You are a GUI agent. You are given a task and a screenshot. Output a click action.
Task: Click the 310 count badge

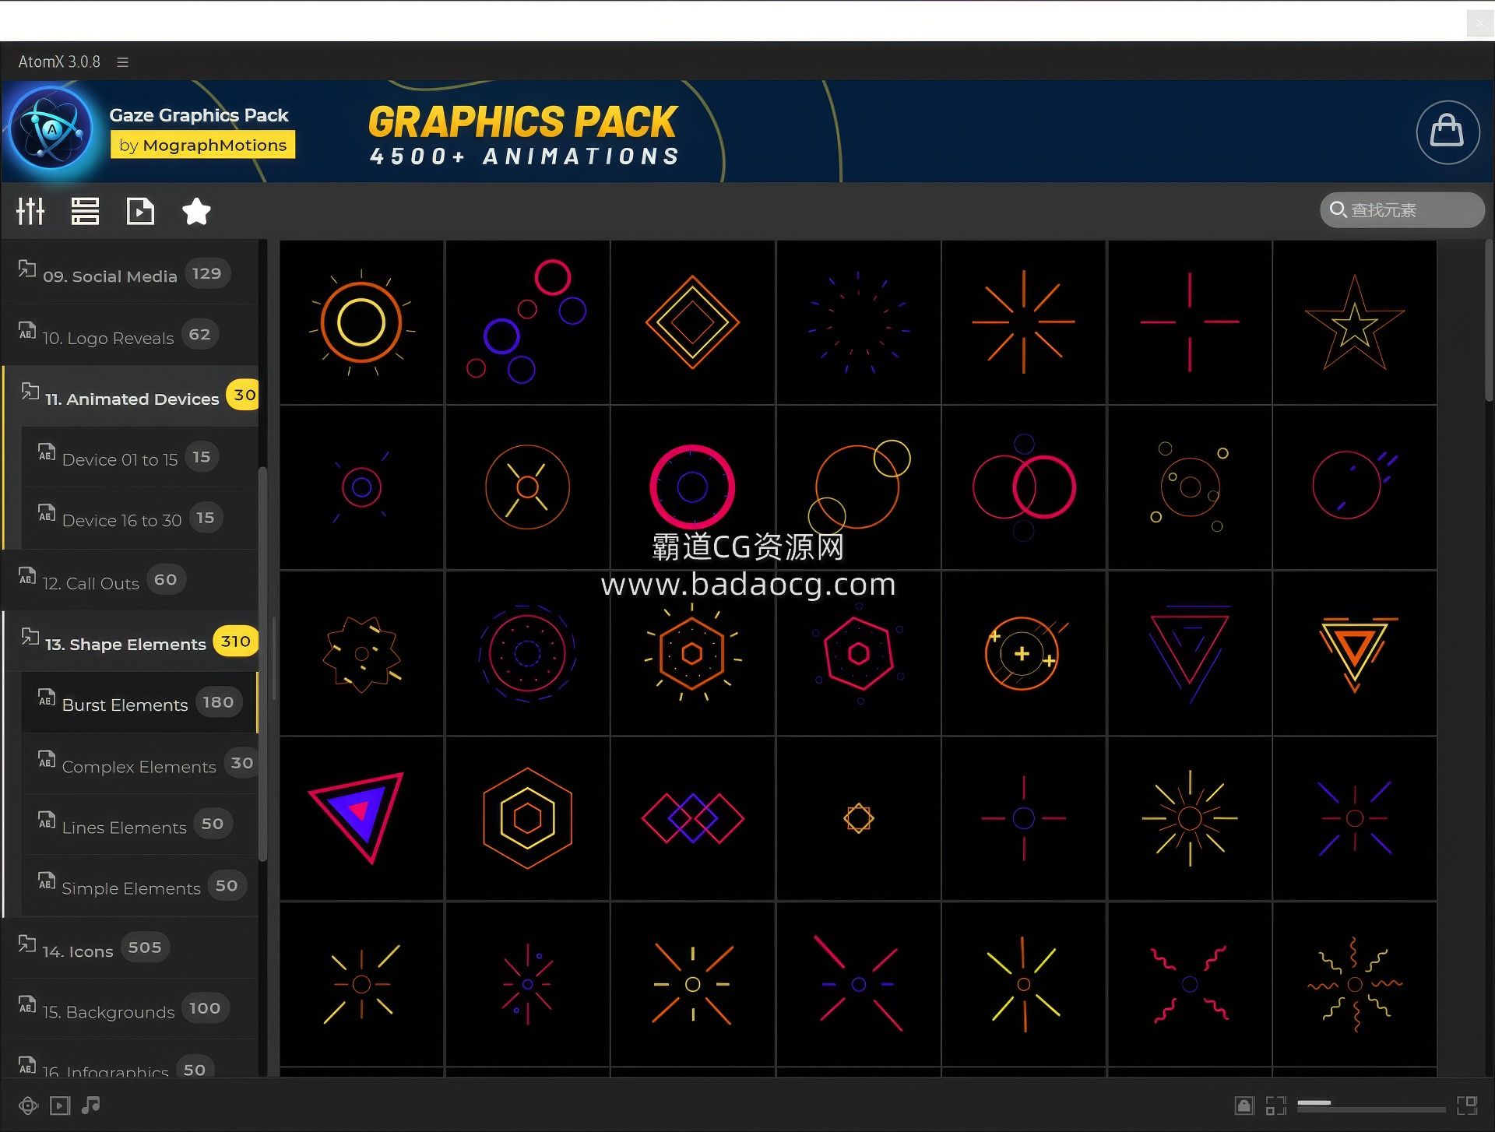coord(236,641)
